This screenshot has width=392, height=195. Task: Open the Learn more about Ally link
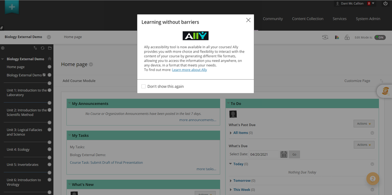[189, 70]
